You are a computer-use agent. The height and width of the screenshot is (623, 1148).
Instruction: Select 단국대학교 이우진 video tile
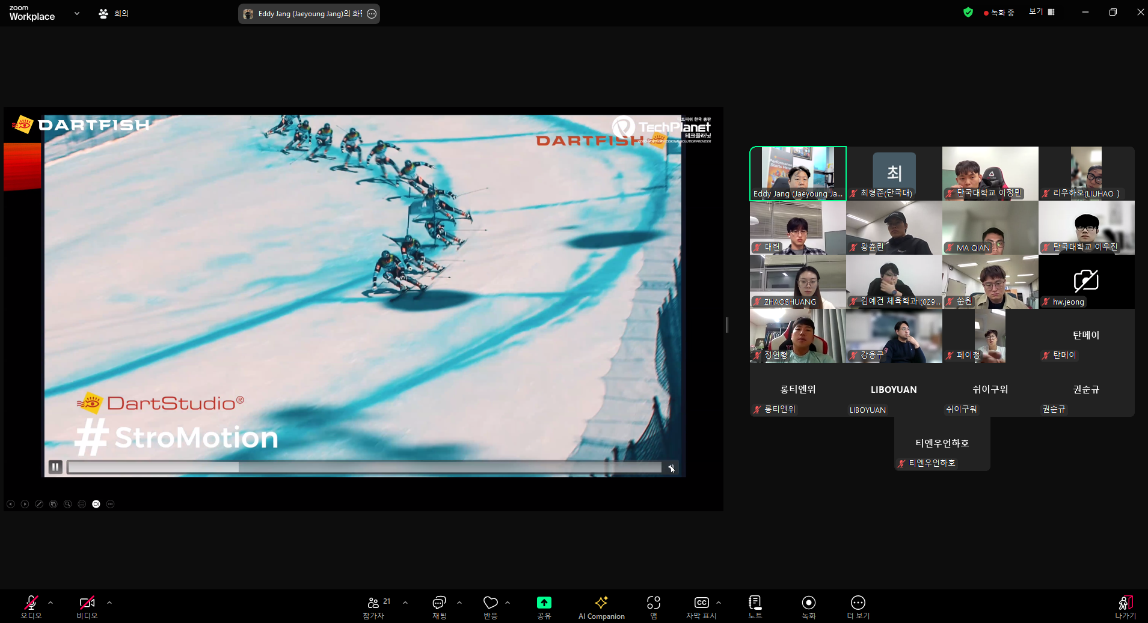[1087, 228]
